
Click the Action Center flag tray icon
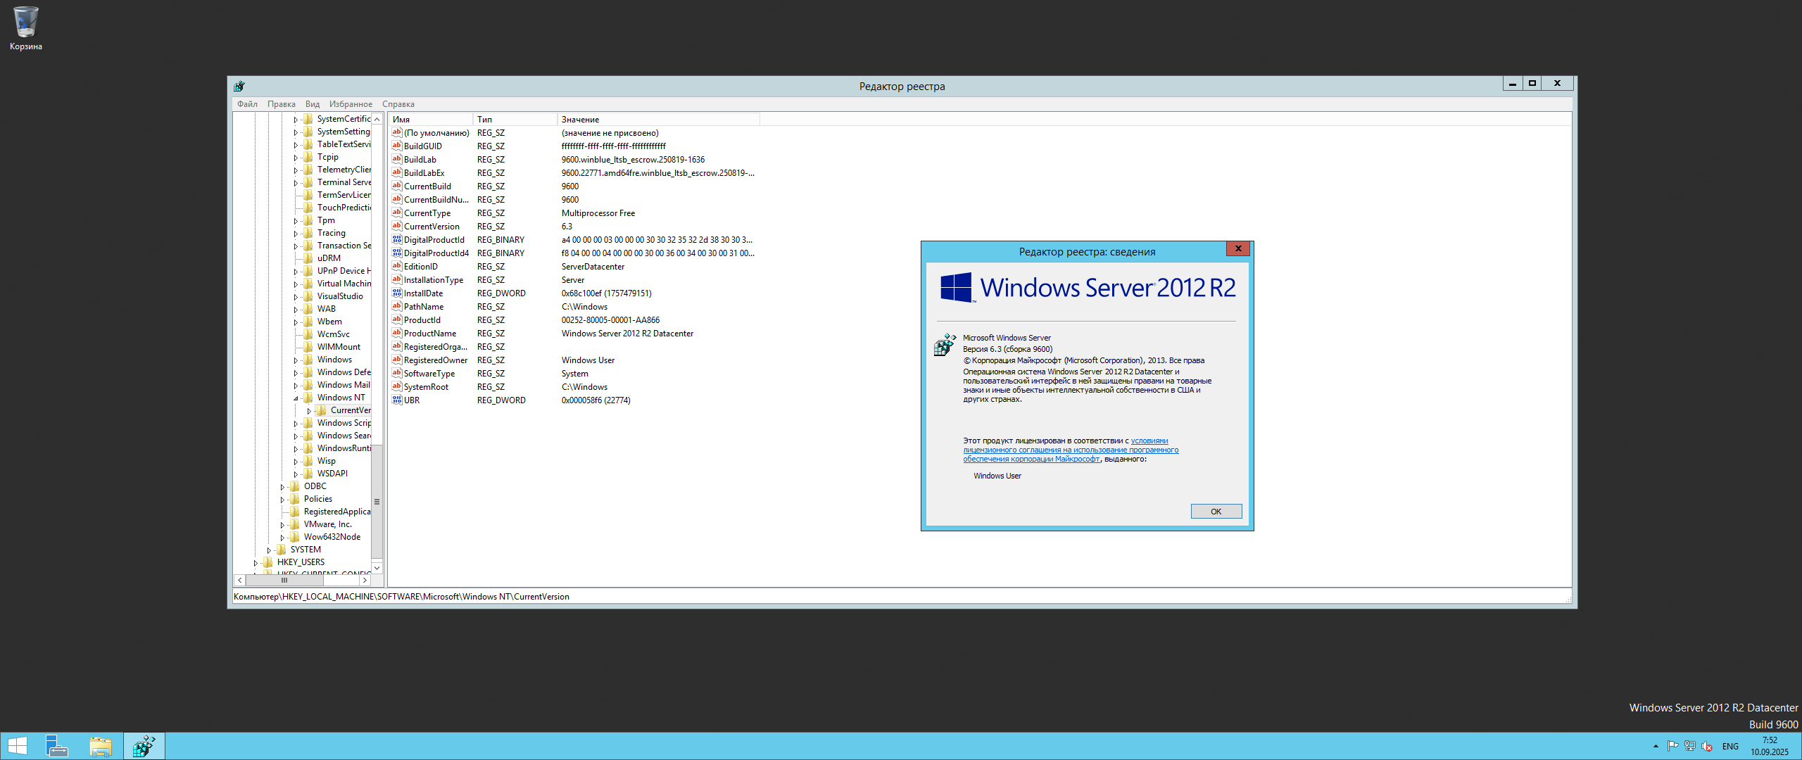click(x=1673, y=746)
